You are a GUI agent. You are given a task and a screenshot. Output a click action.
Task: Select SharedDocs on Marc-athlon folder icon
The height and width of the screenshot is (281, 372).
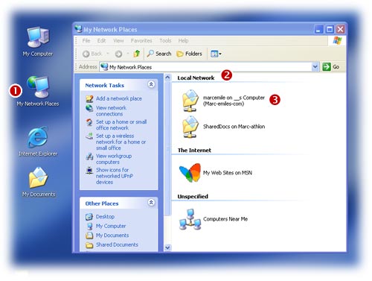coord(190,127)
